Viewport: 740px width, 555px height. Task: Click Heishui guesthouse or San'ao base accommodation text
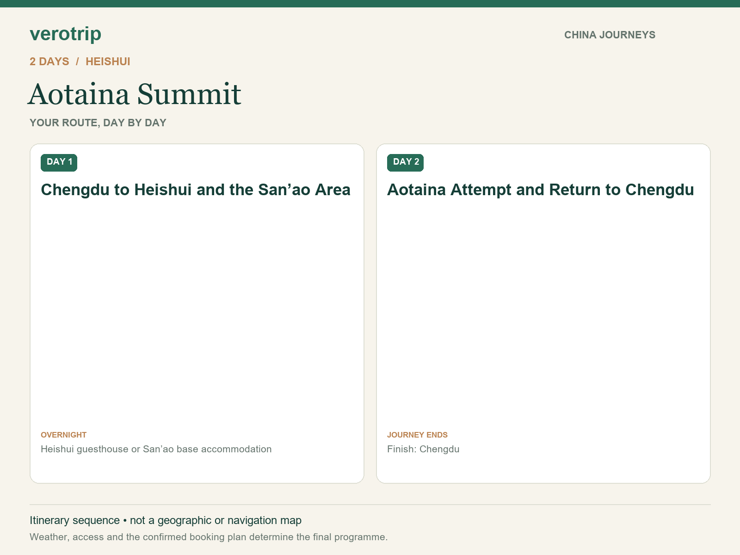pos(156,449)
